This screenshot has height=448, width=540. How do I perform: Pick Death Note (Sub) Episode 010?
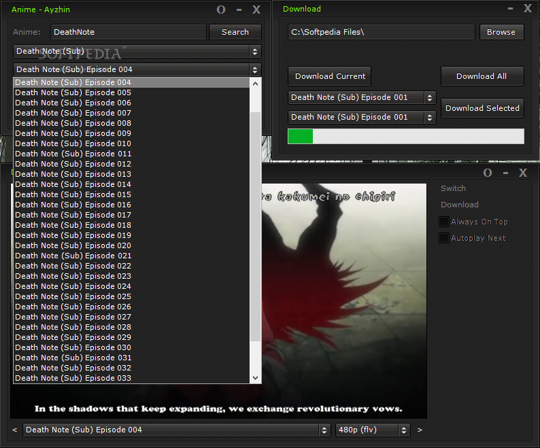131,143
